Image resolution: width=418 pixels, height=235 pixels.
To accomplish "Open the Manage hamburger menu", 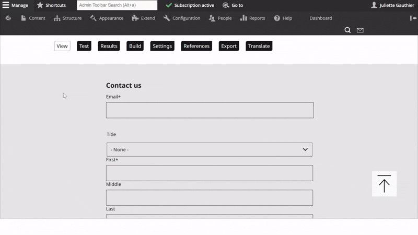I will [x=15, y=5].
